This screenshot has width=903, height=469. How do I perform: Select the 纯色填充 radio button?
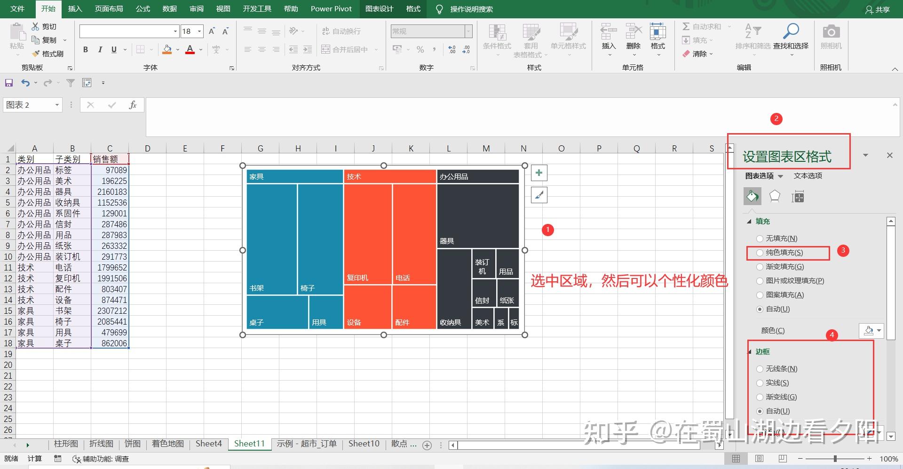(x=760, y=253)
